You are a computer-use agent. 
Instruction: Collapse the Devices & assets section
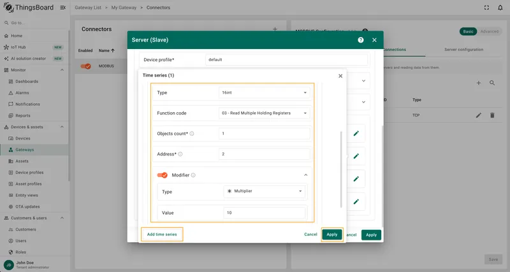click(x=62, y=127)
